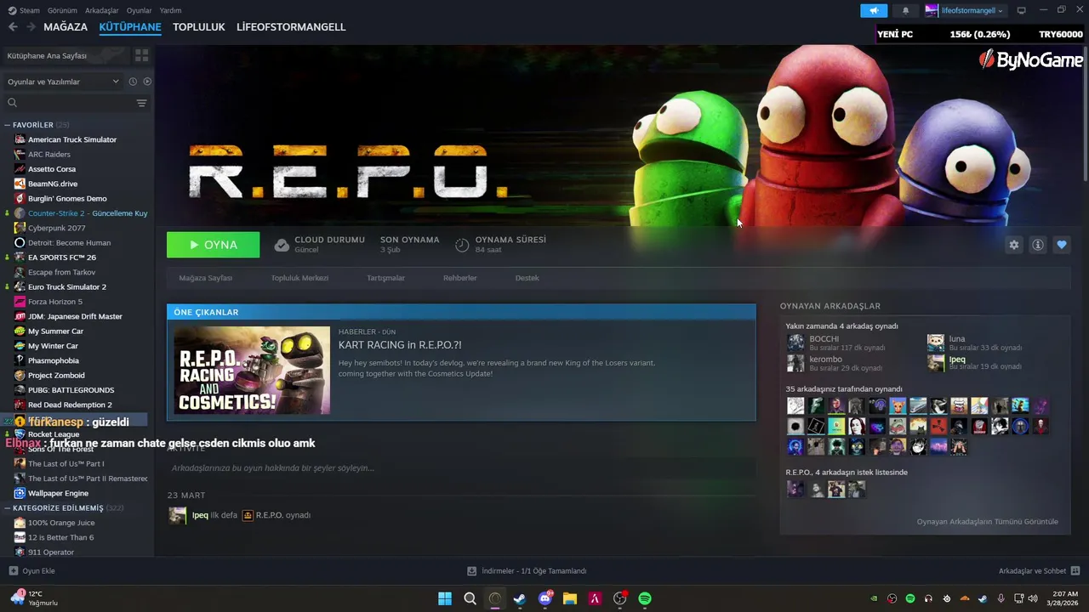
Task: Open Destek link
Action: [x=527, y=278]
